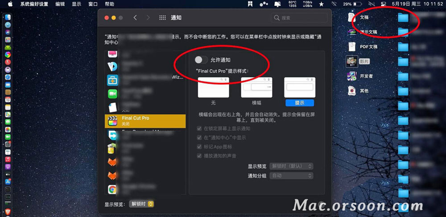Screen dimensions: 446x217
Task: Open the 系统偏好设置 menu
Action: (34, 4)
